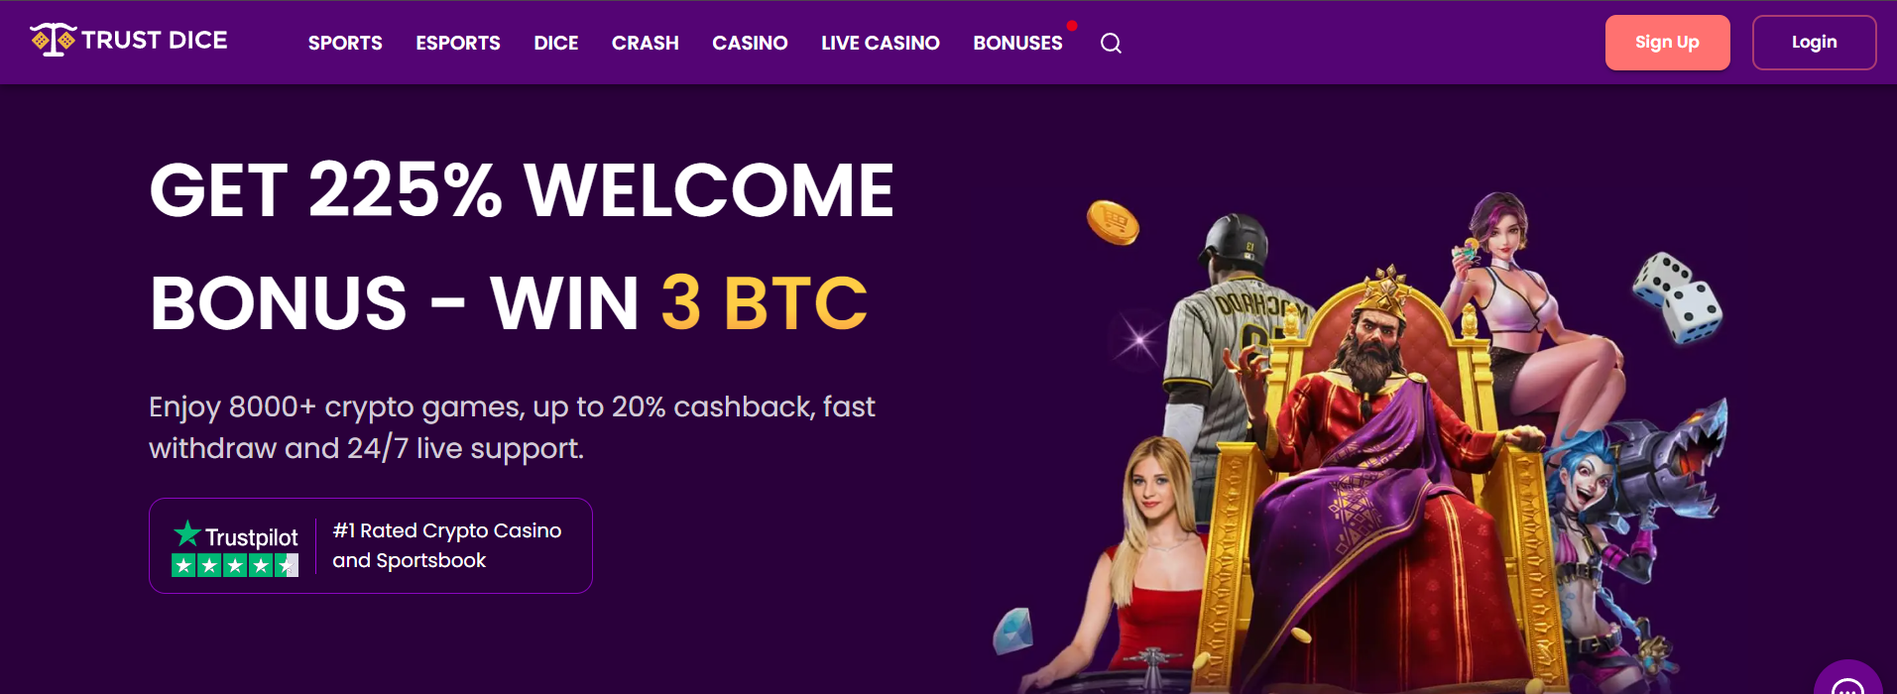The width and height of the screenshot is (1897, 694).
Task: Click the Login button
Action: click(1815, 43)
